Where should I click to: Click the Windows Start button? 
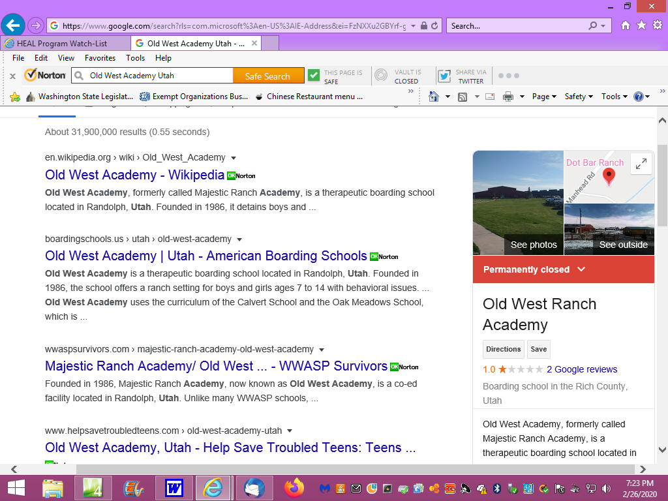16,488
